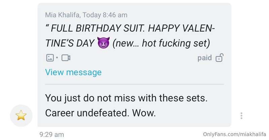Click the horizontal divider under View message
This screenshot has height=140, width=269.
(134, 84)
